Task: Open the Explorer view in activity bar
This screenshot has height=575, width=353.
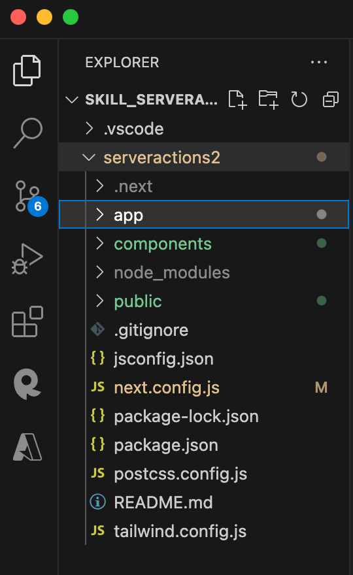Action: (x=27, y=71)
